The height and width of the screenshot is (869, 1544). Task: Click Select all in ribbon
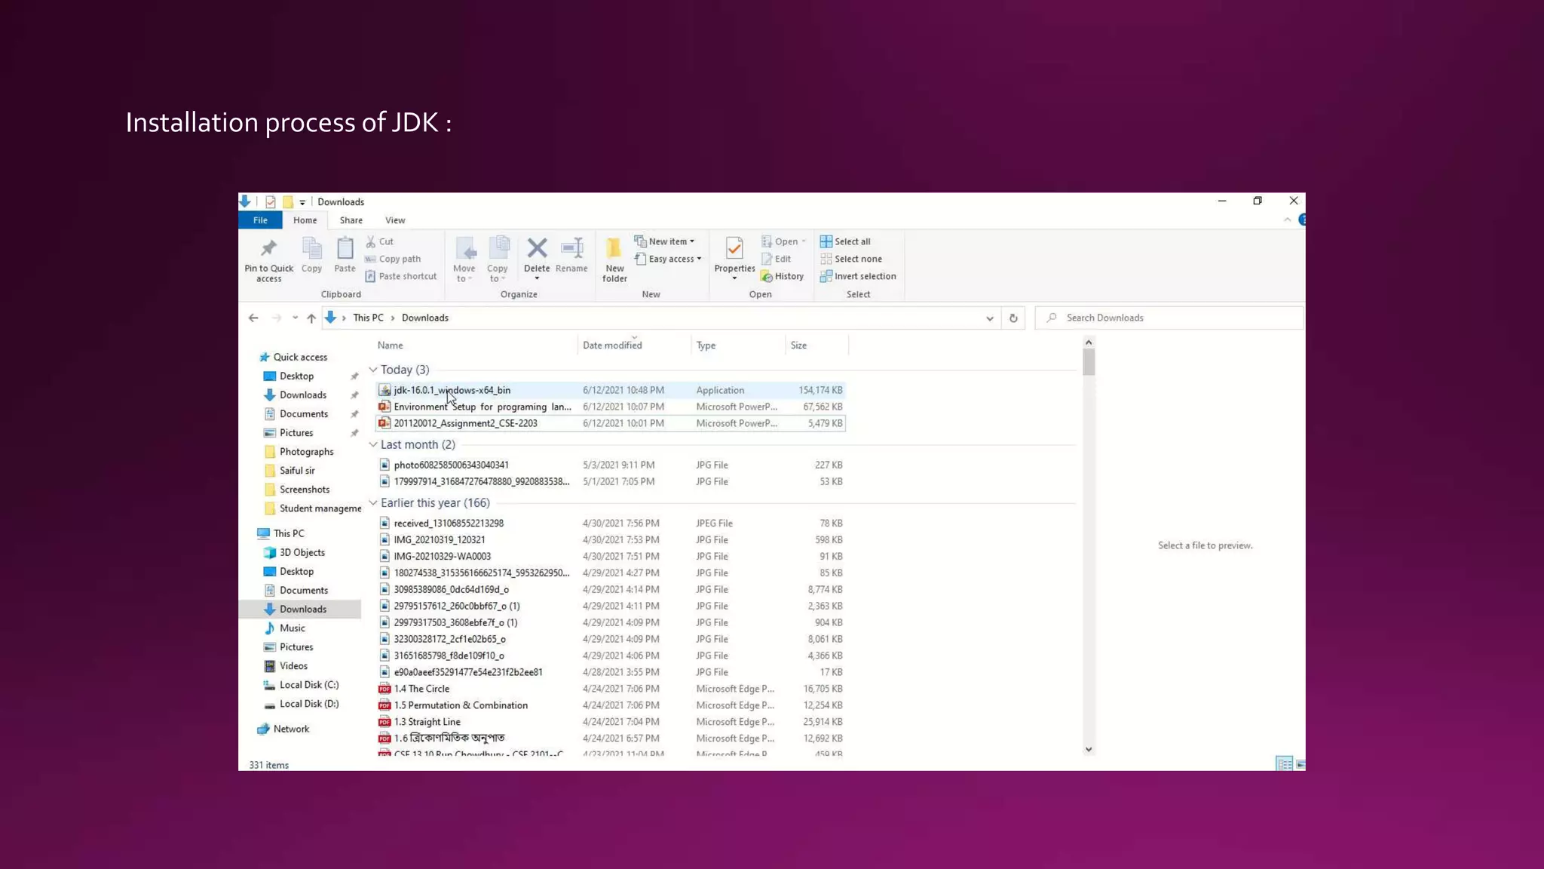coord(852,241)
